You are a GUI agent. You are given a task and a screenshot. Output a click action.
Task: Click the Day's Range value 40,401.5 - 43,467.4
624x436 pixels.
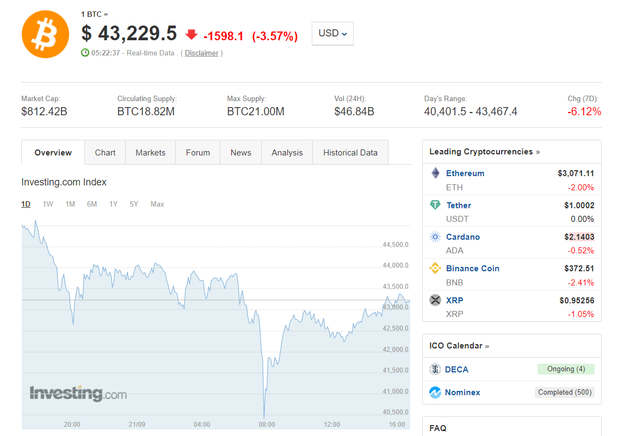pos(471,111)
